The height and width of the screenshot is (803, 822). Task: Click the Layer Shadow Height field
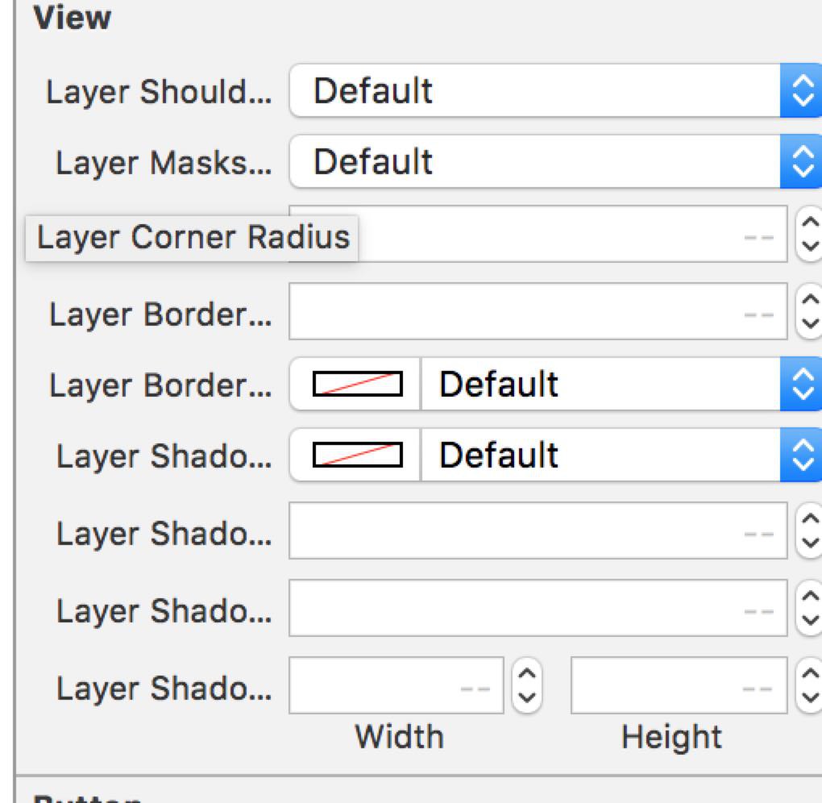pos(678,685)
